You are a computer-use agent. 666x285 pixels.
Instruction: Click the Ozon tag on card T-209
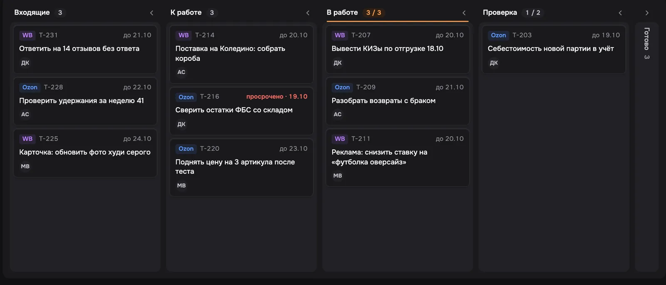click(x=342, y=87)
